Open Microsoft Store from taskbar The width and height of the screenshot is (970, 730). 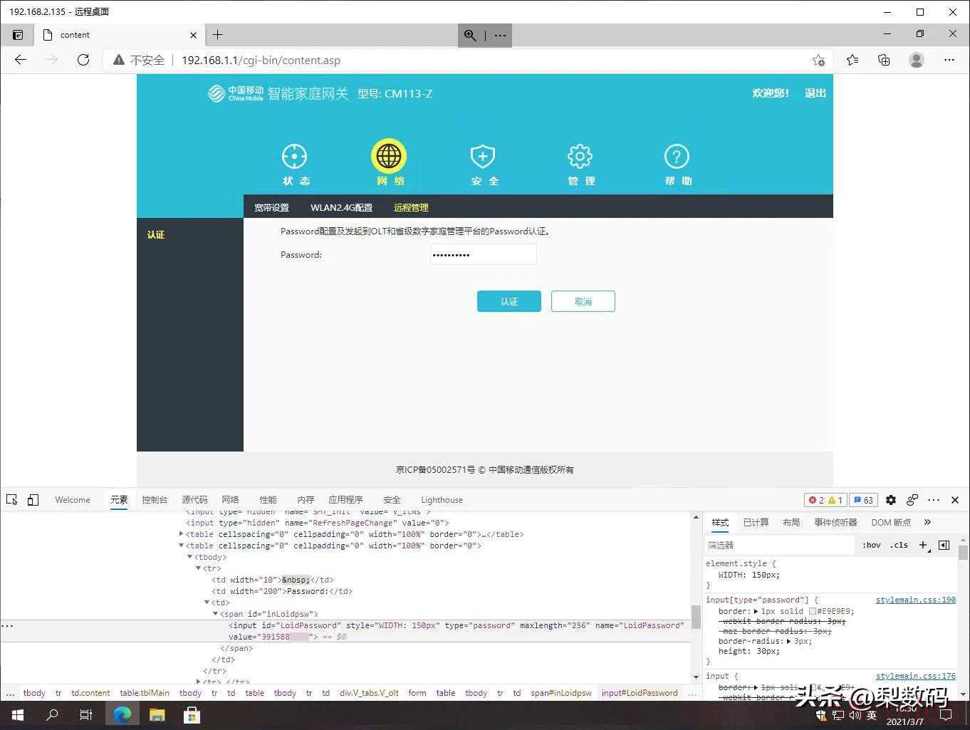point(192,715)
